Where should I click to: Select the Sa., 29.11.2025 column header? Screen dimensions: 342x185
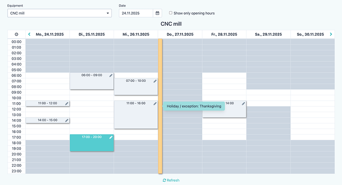tap(268, 34)
